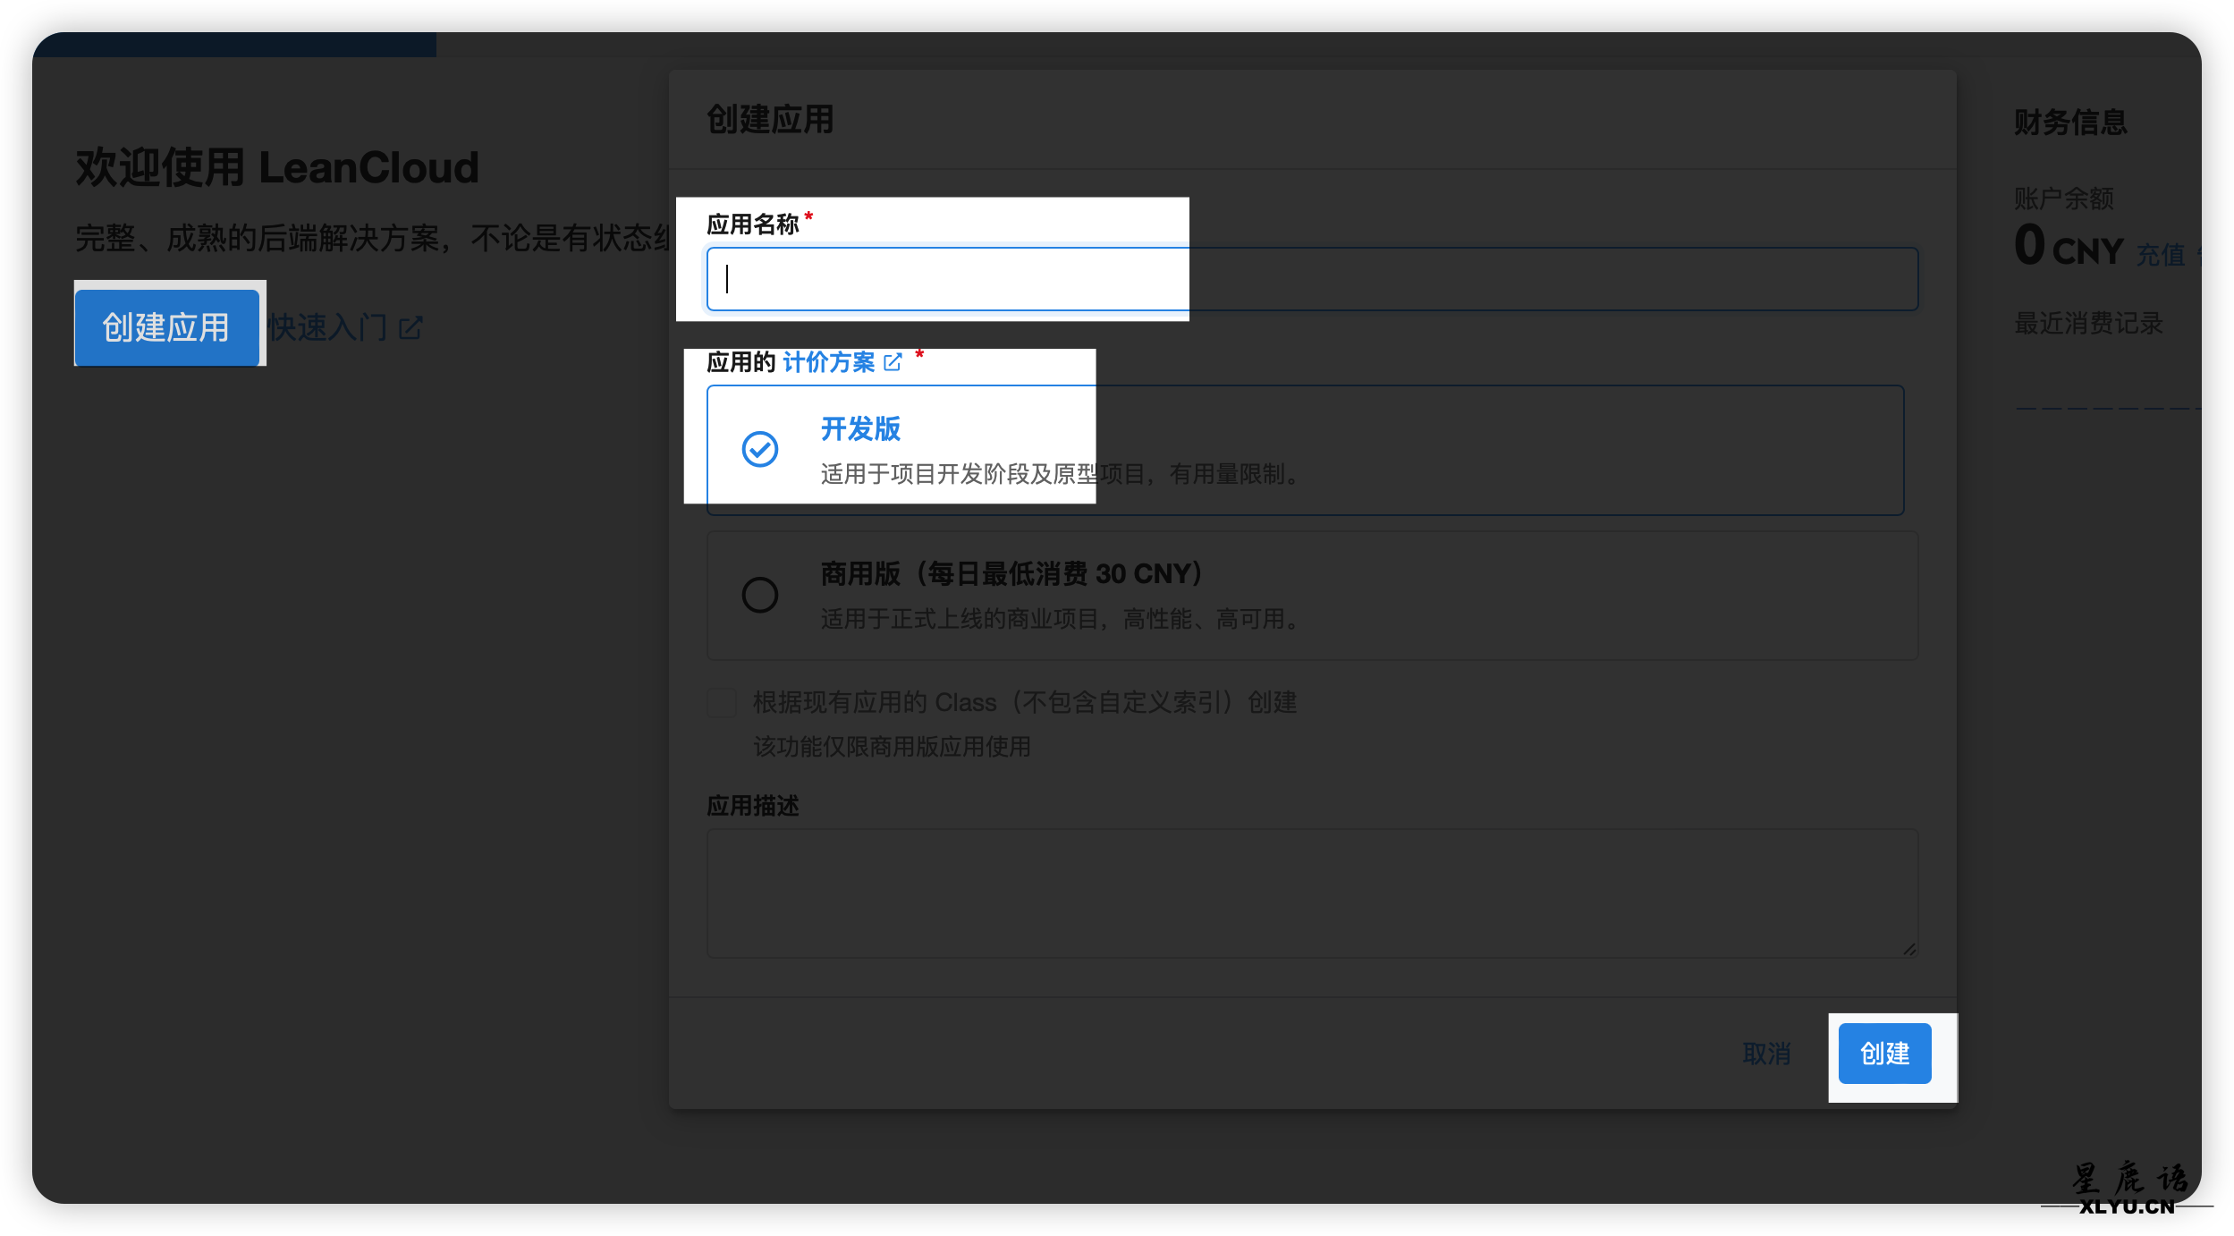Click inside the 应用描述 description textarea
This screenshot has width=2234, height=1236.
click(1311, 893)
